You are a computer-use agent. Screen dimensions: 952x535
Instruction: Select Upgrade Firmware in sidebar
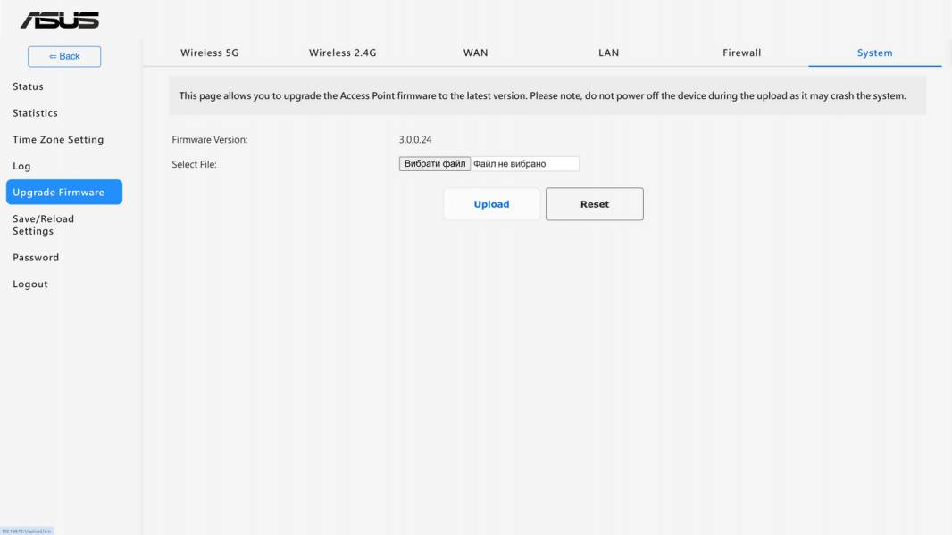pyautogui.click(x=64, y=192)
